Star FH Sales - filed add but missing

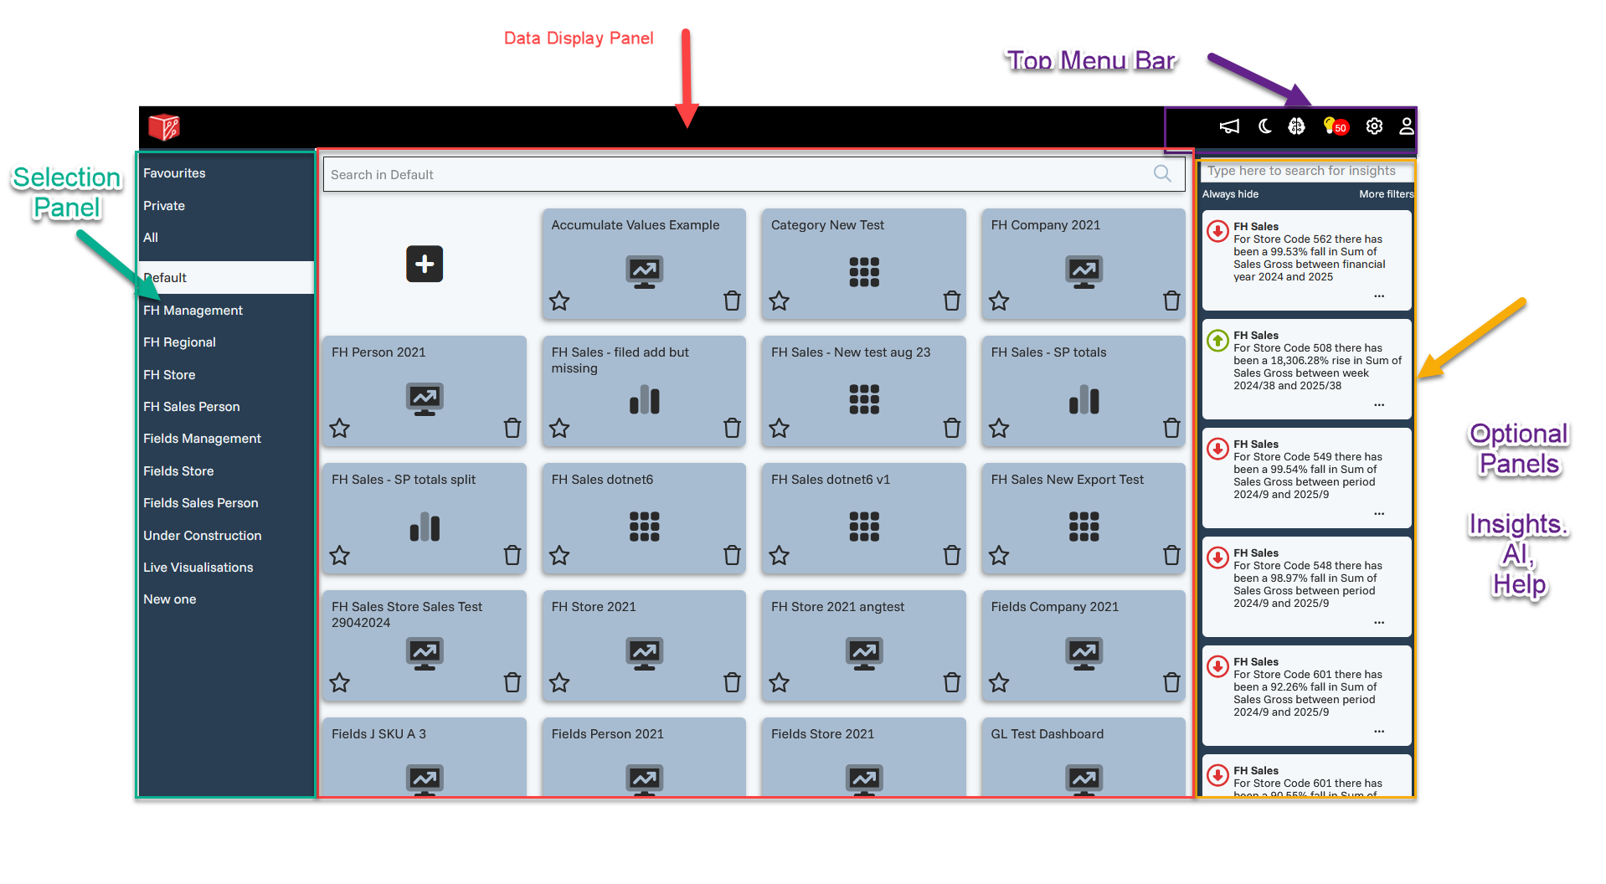coord(559,428)
